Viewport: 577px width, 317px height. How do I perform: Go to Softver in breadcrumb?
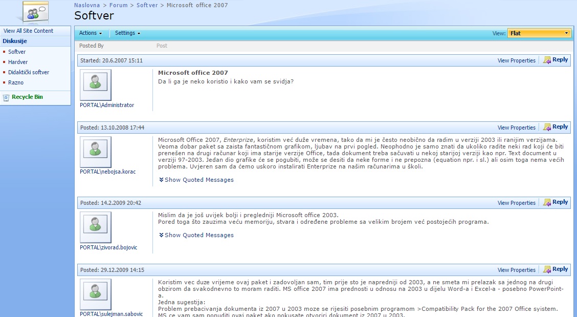point(147,5)
